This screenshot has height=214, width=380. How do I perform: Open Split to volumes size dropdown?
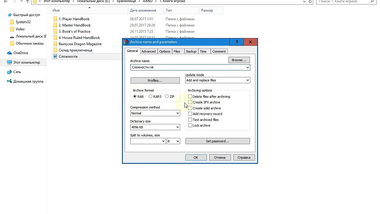point(163,141)
